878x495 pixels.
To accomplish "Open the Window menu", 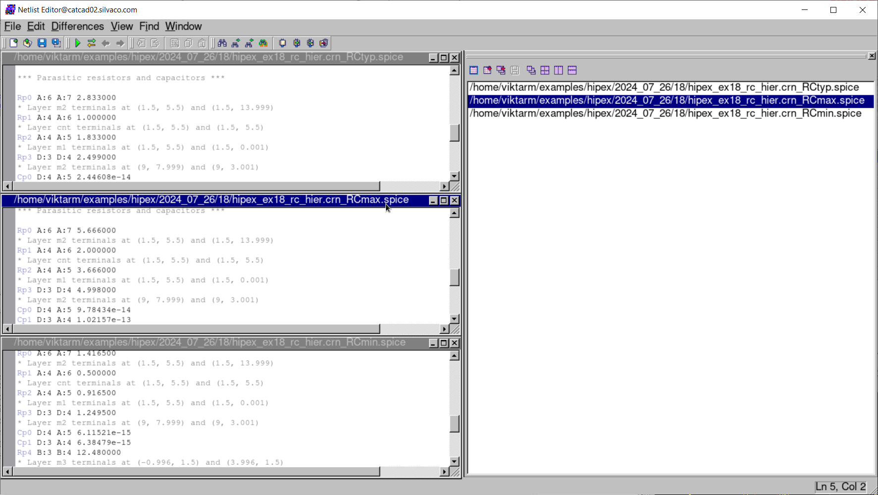I will click(183, 26).
